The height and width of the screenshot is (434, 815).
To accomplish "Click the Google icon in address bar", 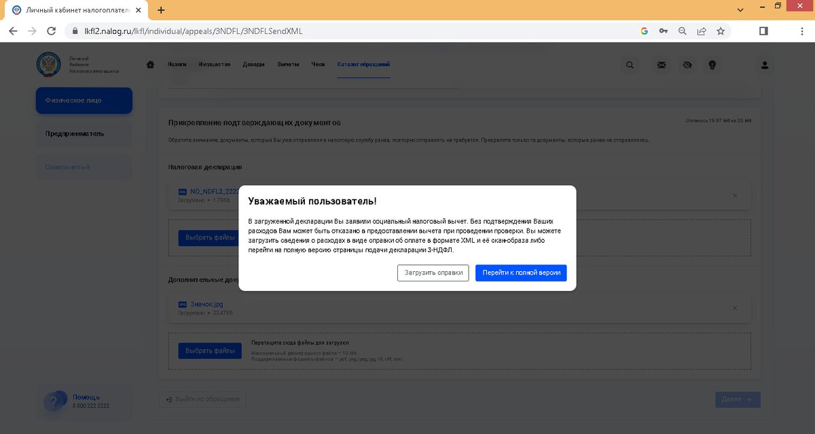I will pyautogui.click(x=644, y=31).
